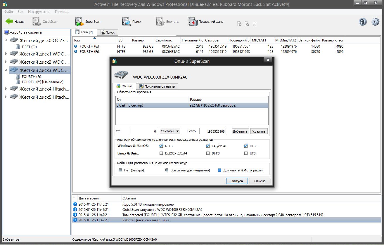384x245 pixels.
Task: Select log entry Ядро 5.01.13 инициализировано
Action: pyautogui.click(x=226, y=204)
